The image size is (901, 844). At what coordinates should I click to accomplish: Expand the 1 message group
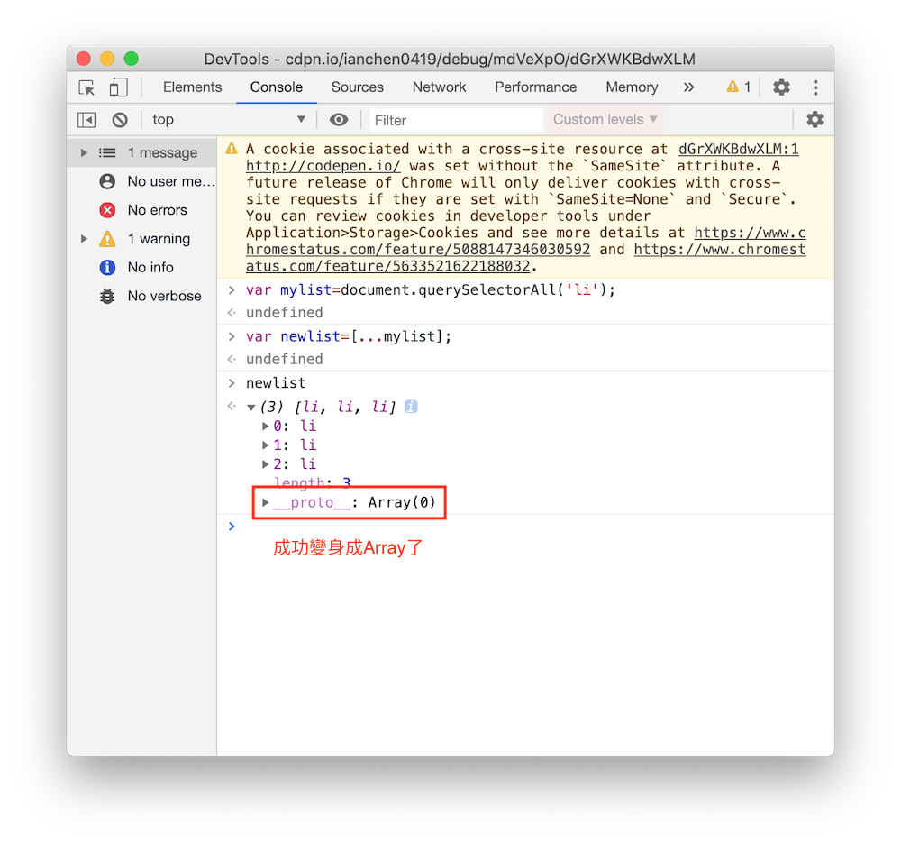pyautogui.click(x=84, y=153)
